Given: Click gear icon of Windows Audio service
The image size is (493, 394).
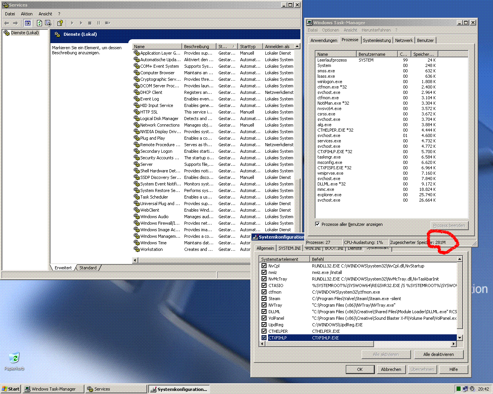Looking at the screenshot, I should pyautogui.click(x=136, y=217).
